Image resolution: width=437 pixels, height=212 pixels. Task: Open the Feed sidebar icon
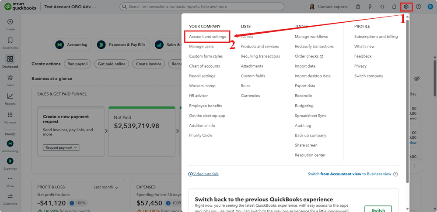[10, 78]
